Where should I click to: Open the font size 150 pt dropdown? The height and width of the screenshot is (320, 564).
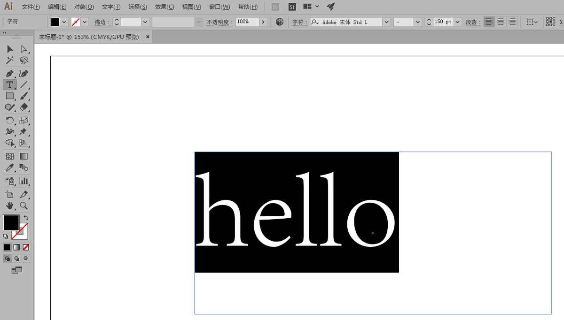tap(458, 22)
